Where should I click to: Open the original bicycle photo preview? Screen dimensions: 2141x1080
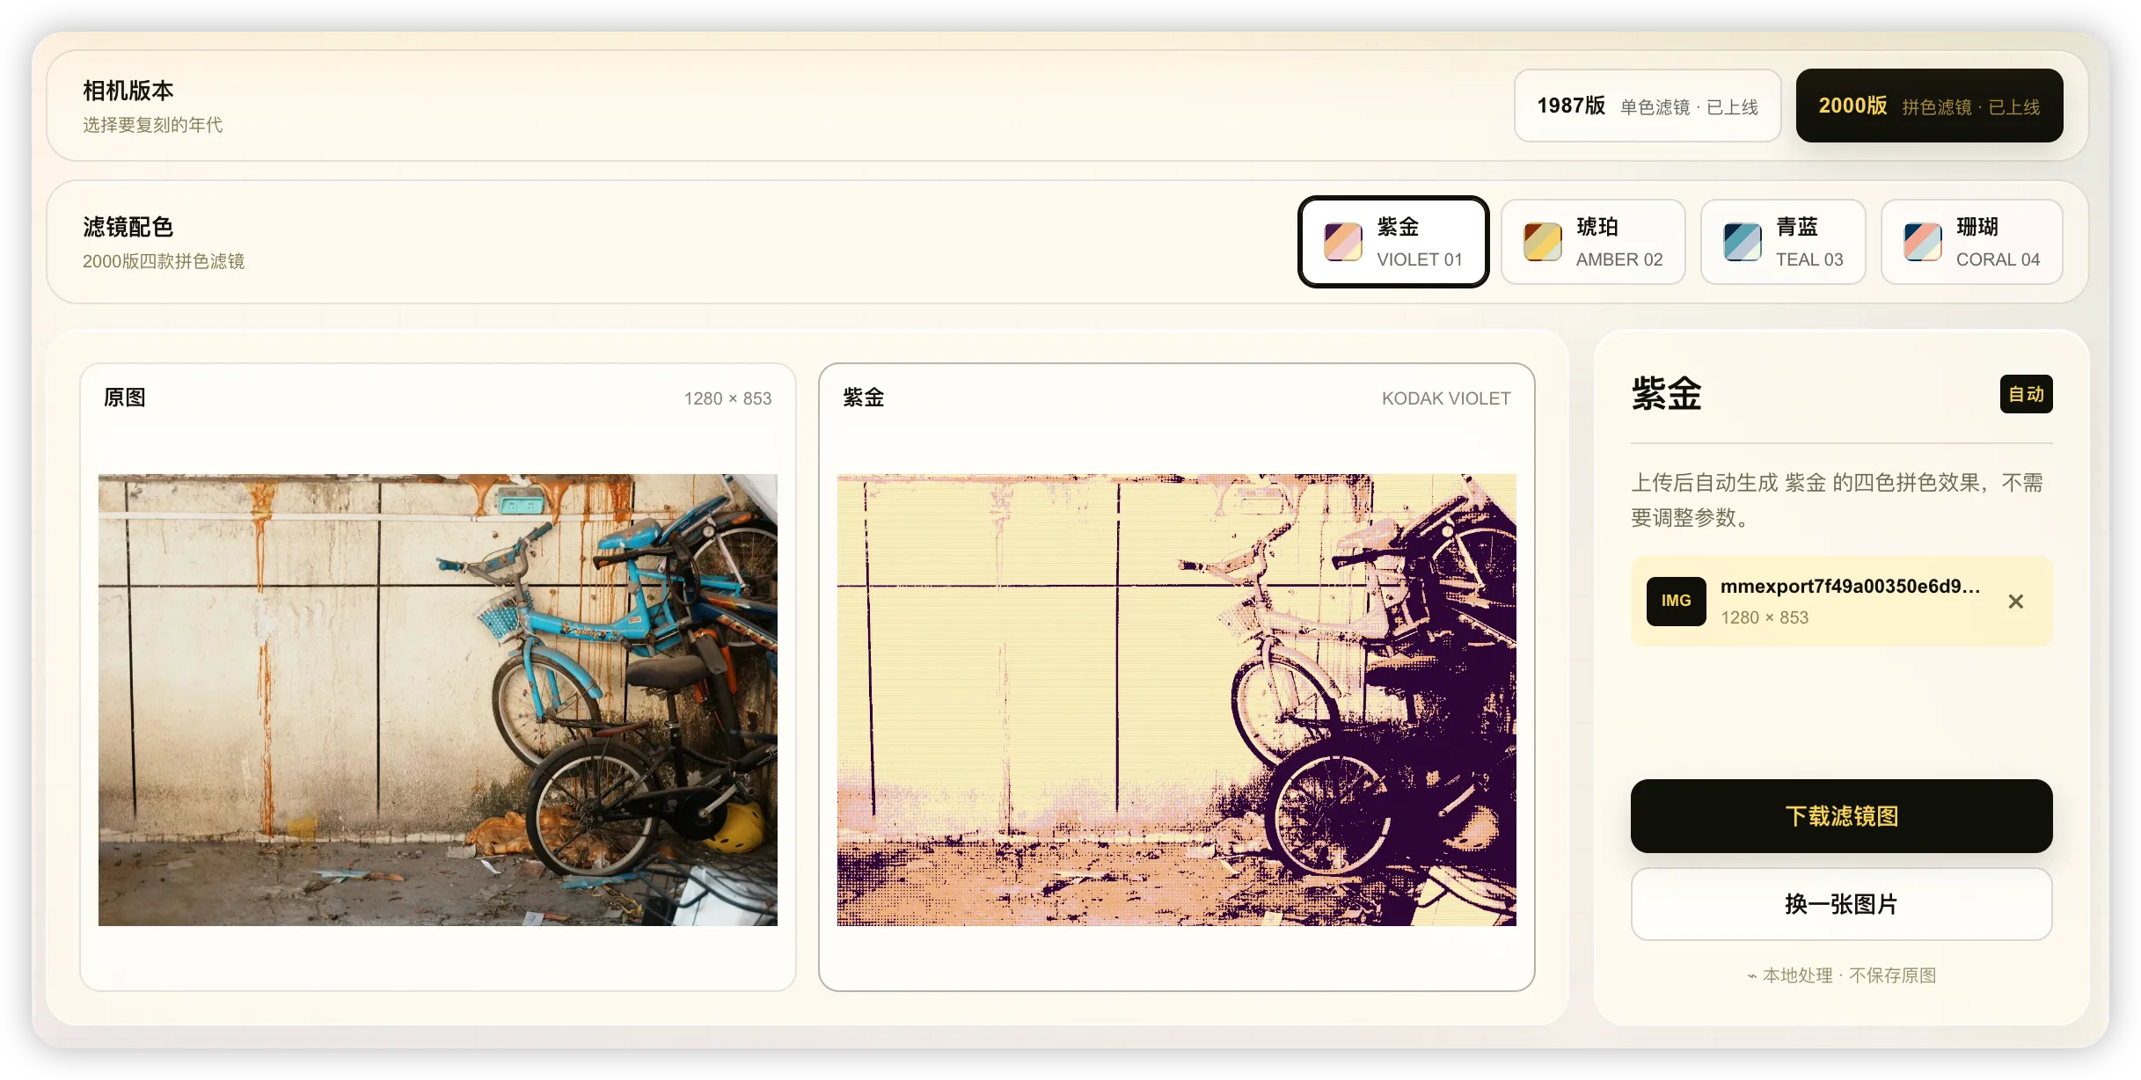click(438, 700)
